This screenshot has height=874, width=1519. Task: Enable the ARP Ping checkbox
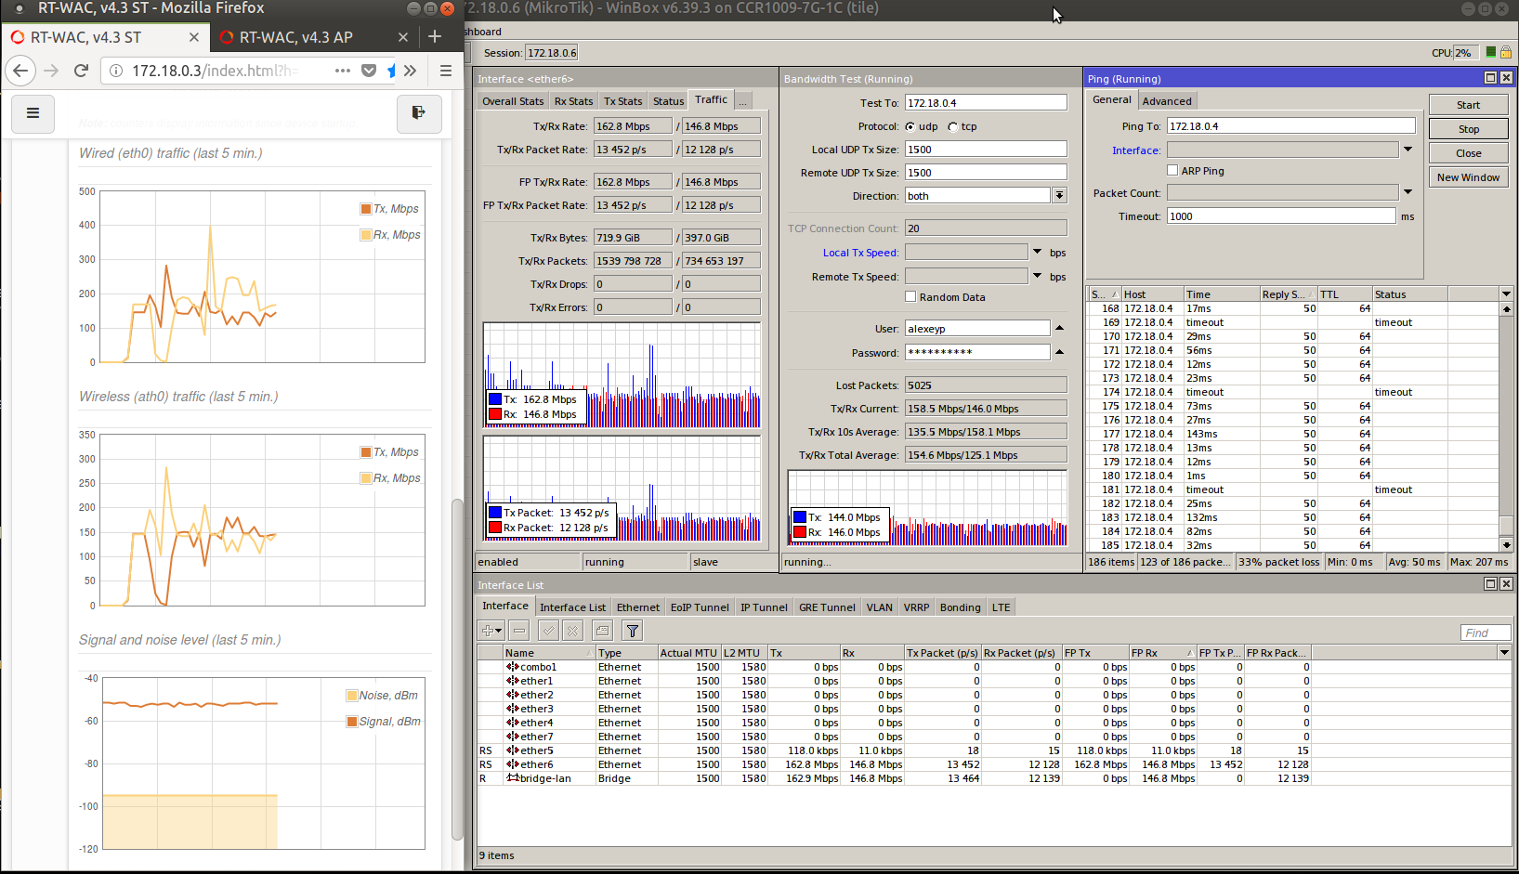tap(1172, 171)
